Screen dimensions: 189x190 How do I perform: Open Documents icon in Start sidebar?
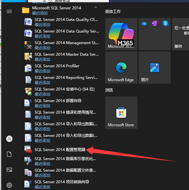coord(9,154)
